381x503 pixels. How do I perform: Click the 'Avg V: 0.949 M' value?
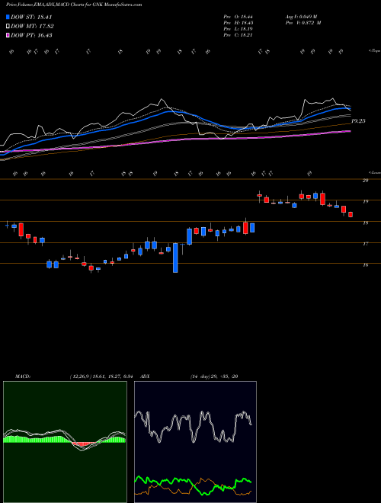(x=303, y=16)
